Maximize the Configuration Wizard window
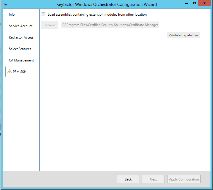The height and width of the screenshot is (190, 213). pos(195,3)
